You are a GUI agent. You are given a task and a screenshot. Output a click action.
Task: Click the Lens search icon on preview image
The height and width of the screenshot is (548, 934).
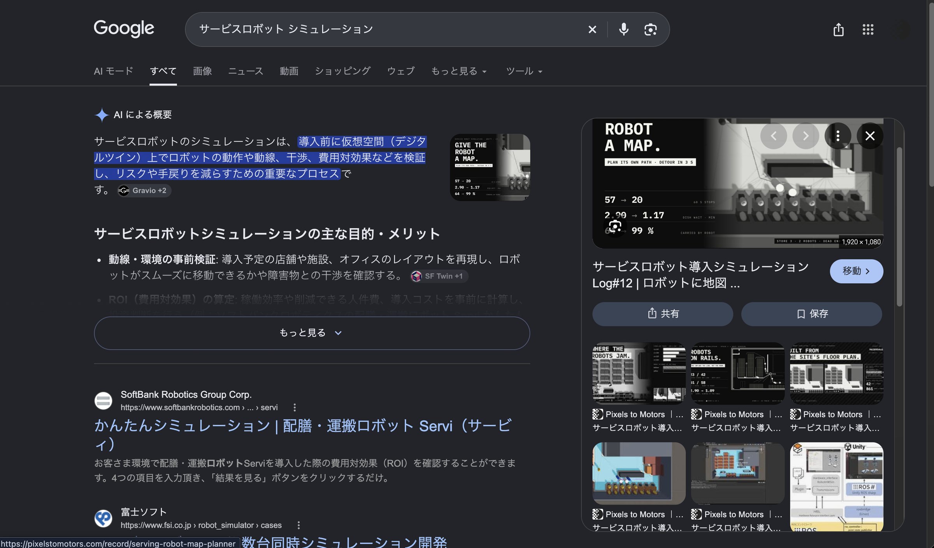(x=615, y=226)
